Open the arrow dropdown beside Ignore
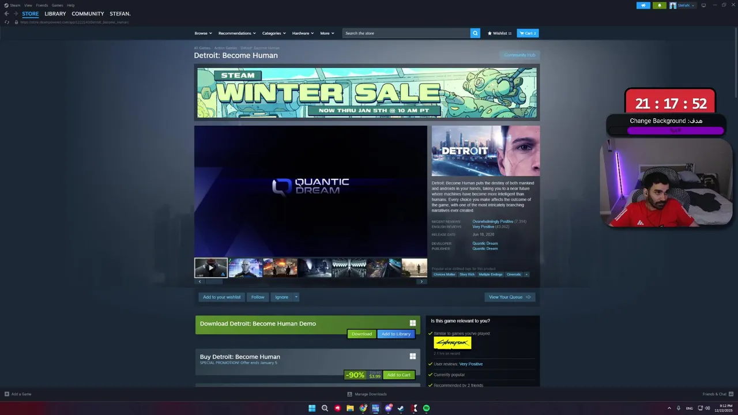The height and width of the screenshot is (415, 738). 296,297
